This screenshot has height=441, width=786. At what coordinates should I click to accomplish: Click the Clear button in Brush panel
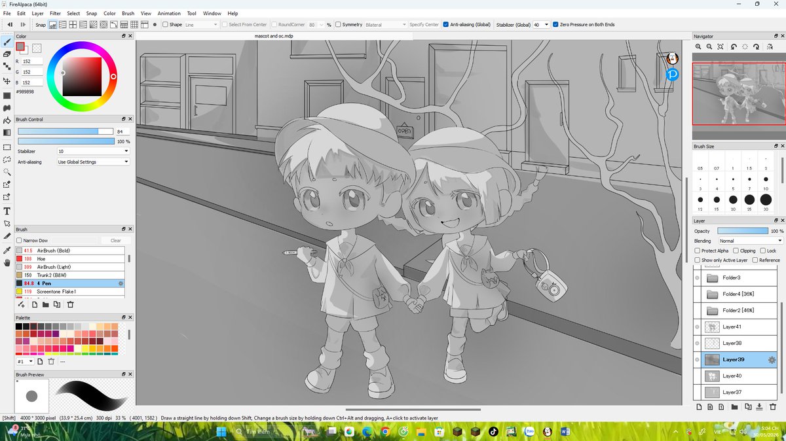pos(116,240)
